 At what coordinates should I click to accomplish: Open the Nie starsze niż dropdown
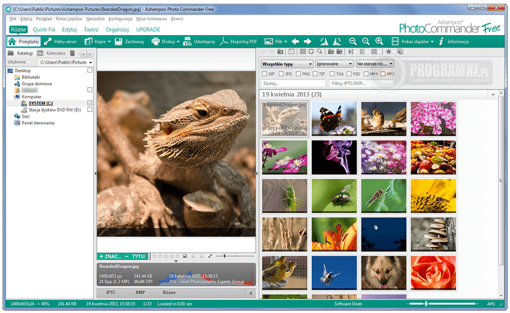pyautogui.click(x=375, y=64)
